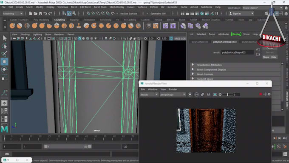Click the 1:1 zoom icon in Arnold RenderView
The width and height of the screenshot is (289, 163).
click(208, 94)
